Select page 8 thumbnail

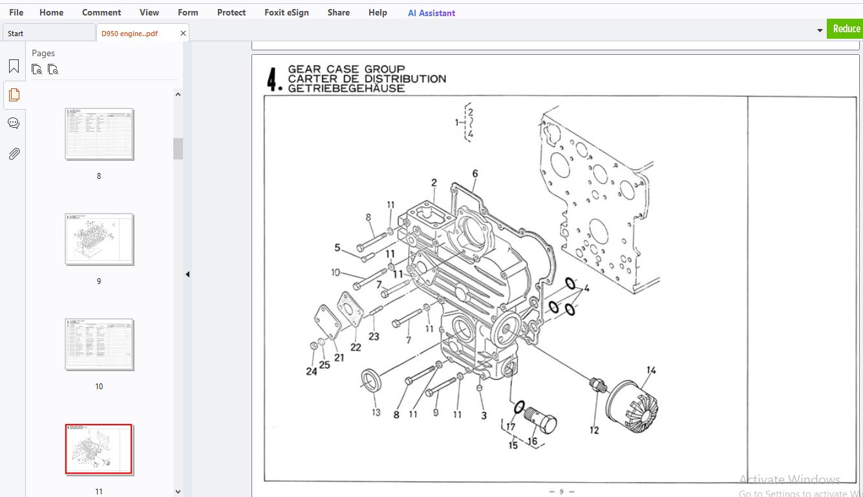(99, 134)
